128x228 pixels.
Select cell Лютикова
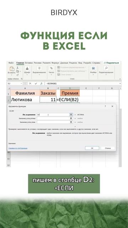[x=25, y=100]
